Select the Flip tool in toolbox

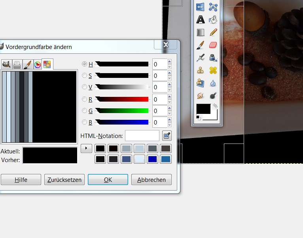click(x=200, y=7)
